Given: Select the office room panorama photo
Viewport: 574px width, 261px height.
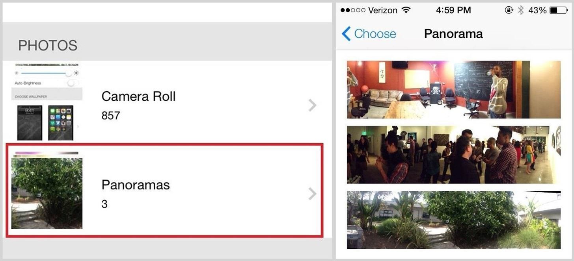Looking at the screenshot, I should (453, 89).
